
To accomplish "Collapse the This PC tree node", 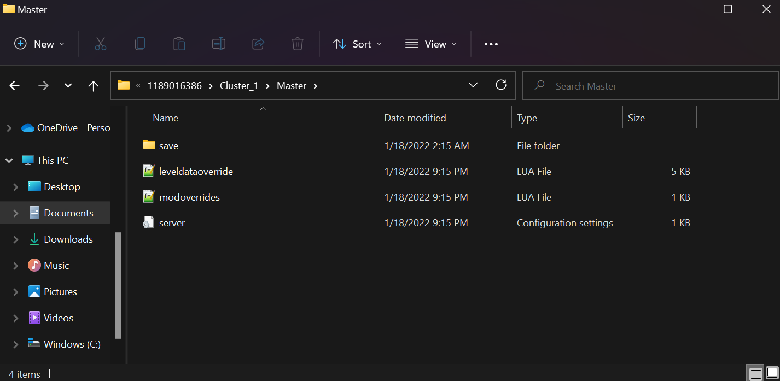I will click(x=9, y=161).
